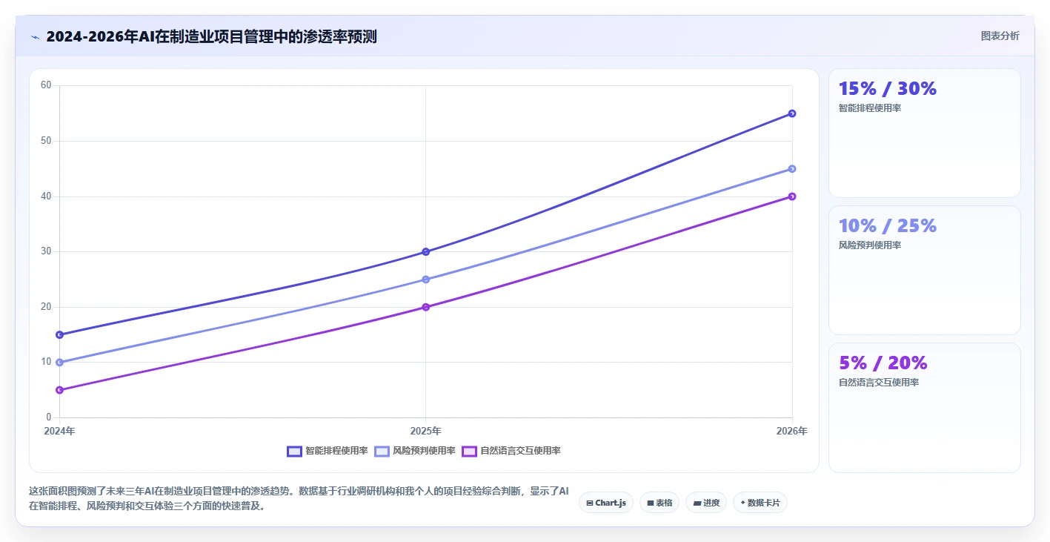
Task: Click the 2025年 x-axis label
Action: (425, 431)
